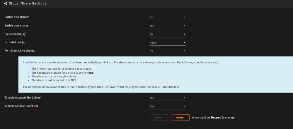Open Tunable enable Direct IO dropdown

167,106
